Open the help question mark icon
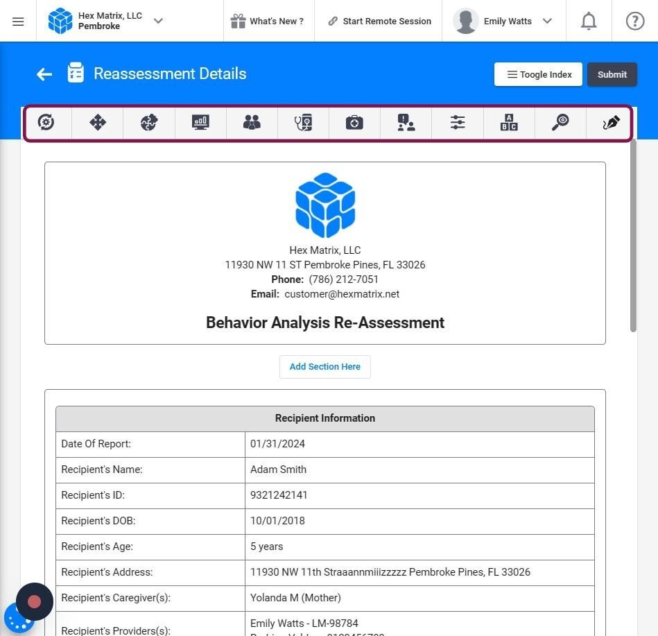658x636 pixels. (x=635, y=21)
